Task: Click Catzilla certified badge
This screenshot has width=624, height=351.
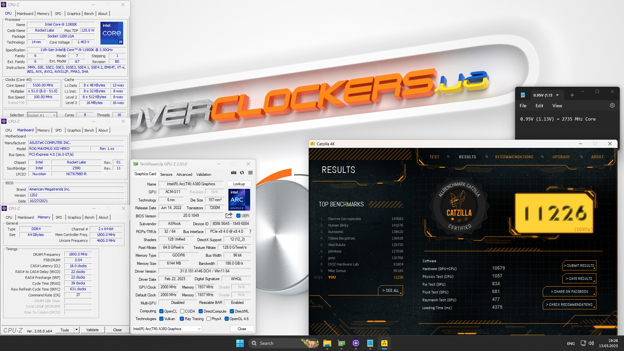Action: click(459, 207)
